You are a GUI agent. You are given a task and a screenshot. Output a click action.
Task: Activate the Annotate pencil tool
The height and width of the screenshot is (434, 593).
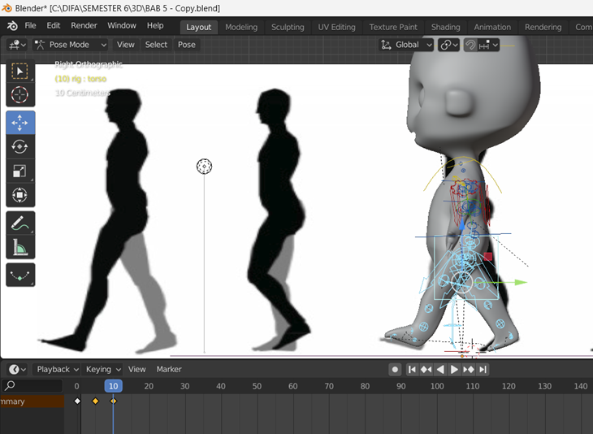[x=20, y=223]
